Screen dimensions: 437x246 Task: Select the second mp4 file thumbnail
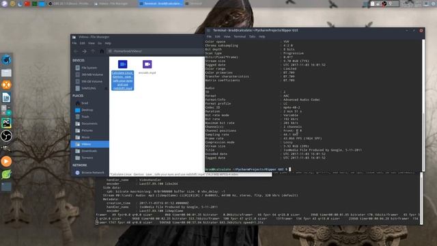[147, 64]
